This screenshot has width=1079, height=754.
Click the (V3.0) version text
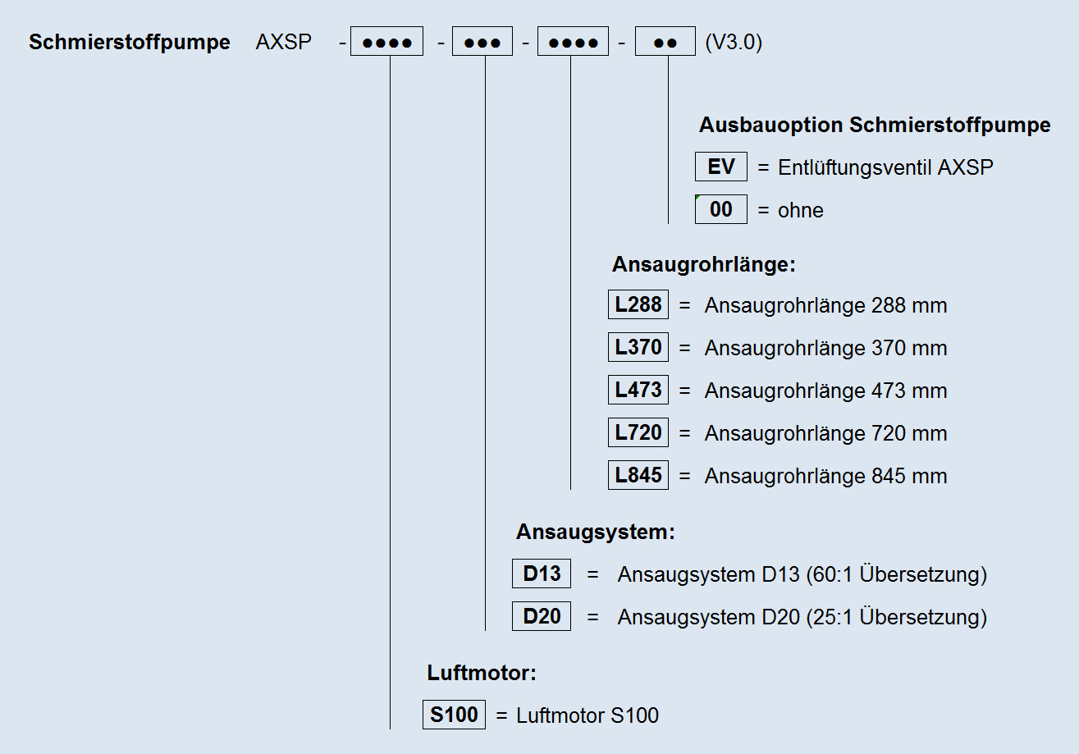point(734,43)
